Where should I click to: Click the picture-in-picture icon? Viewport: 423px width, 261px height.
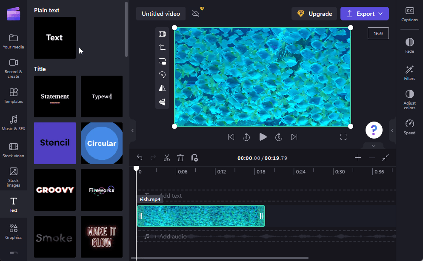click(162, 61)
